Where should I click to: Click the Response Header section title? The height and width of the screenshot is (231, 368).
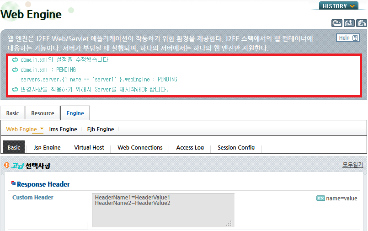pyautogui.click(x=43, y=184)
